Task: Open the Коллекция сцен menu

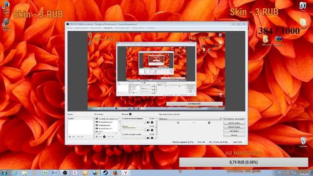Action: point(122,28)
